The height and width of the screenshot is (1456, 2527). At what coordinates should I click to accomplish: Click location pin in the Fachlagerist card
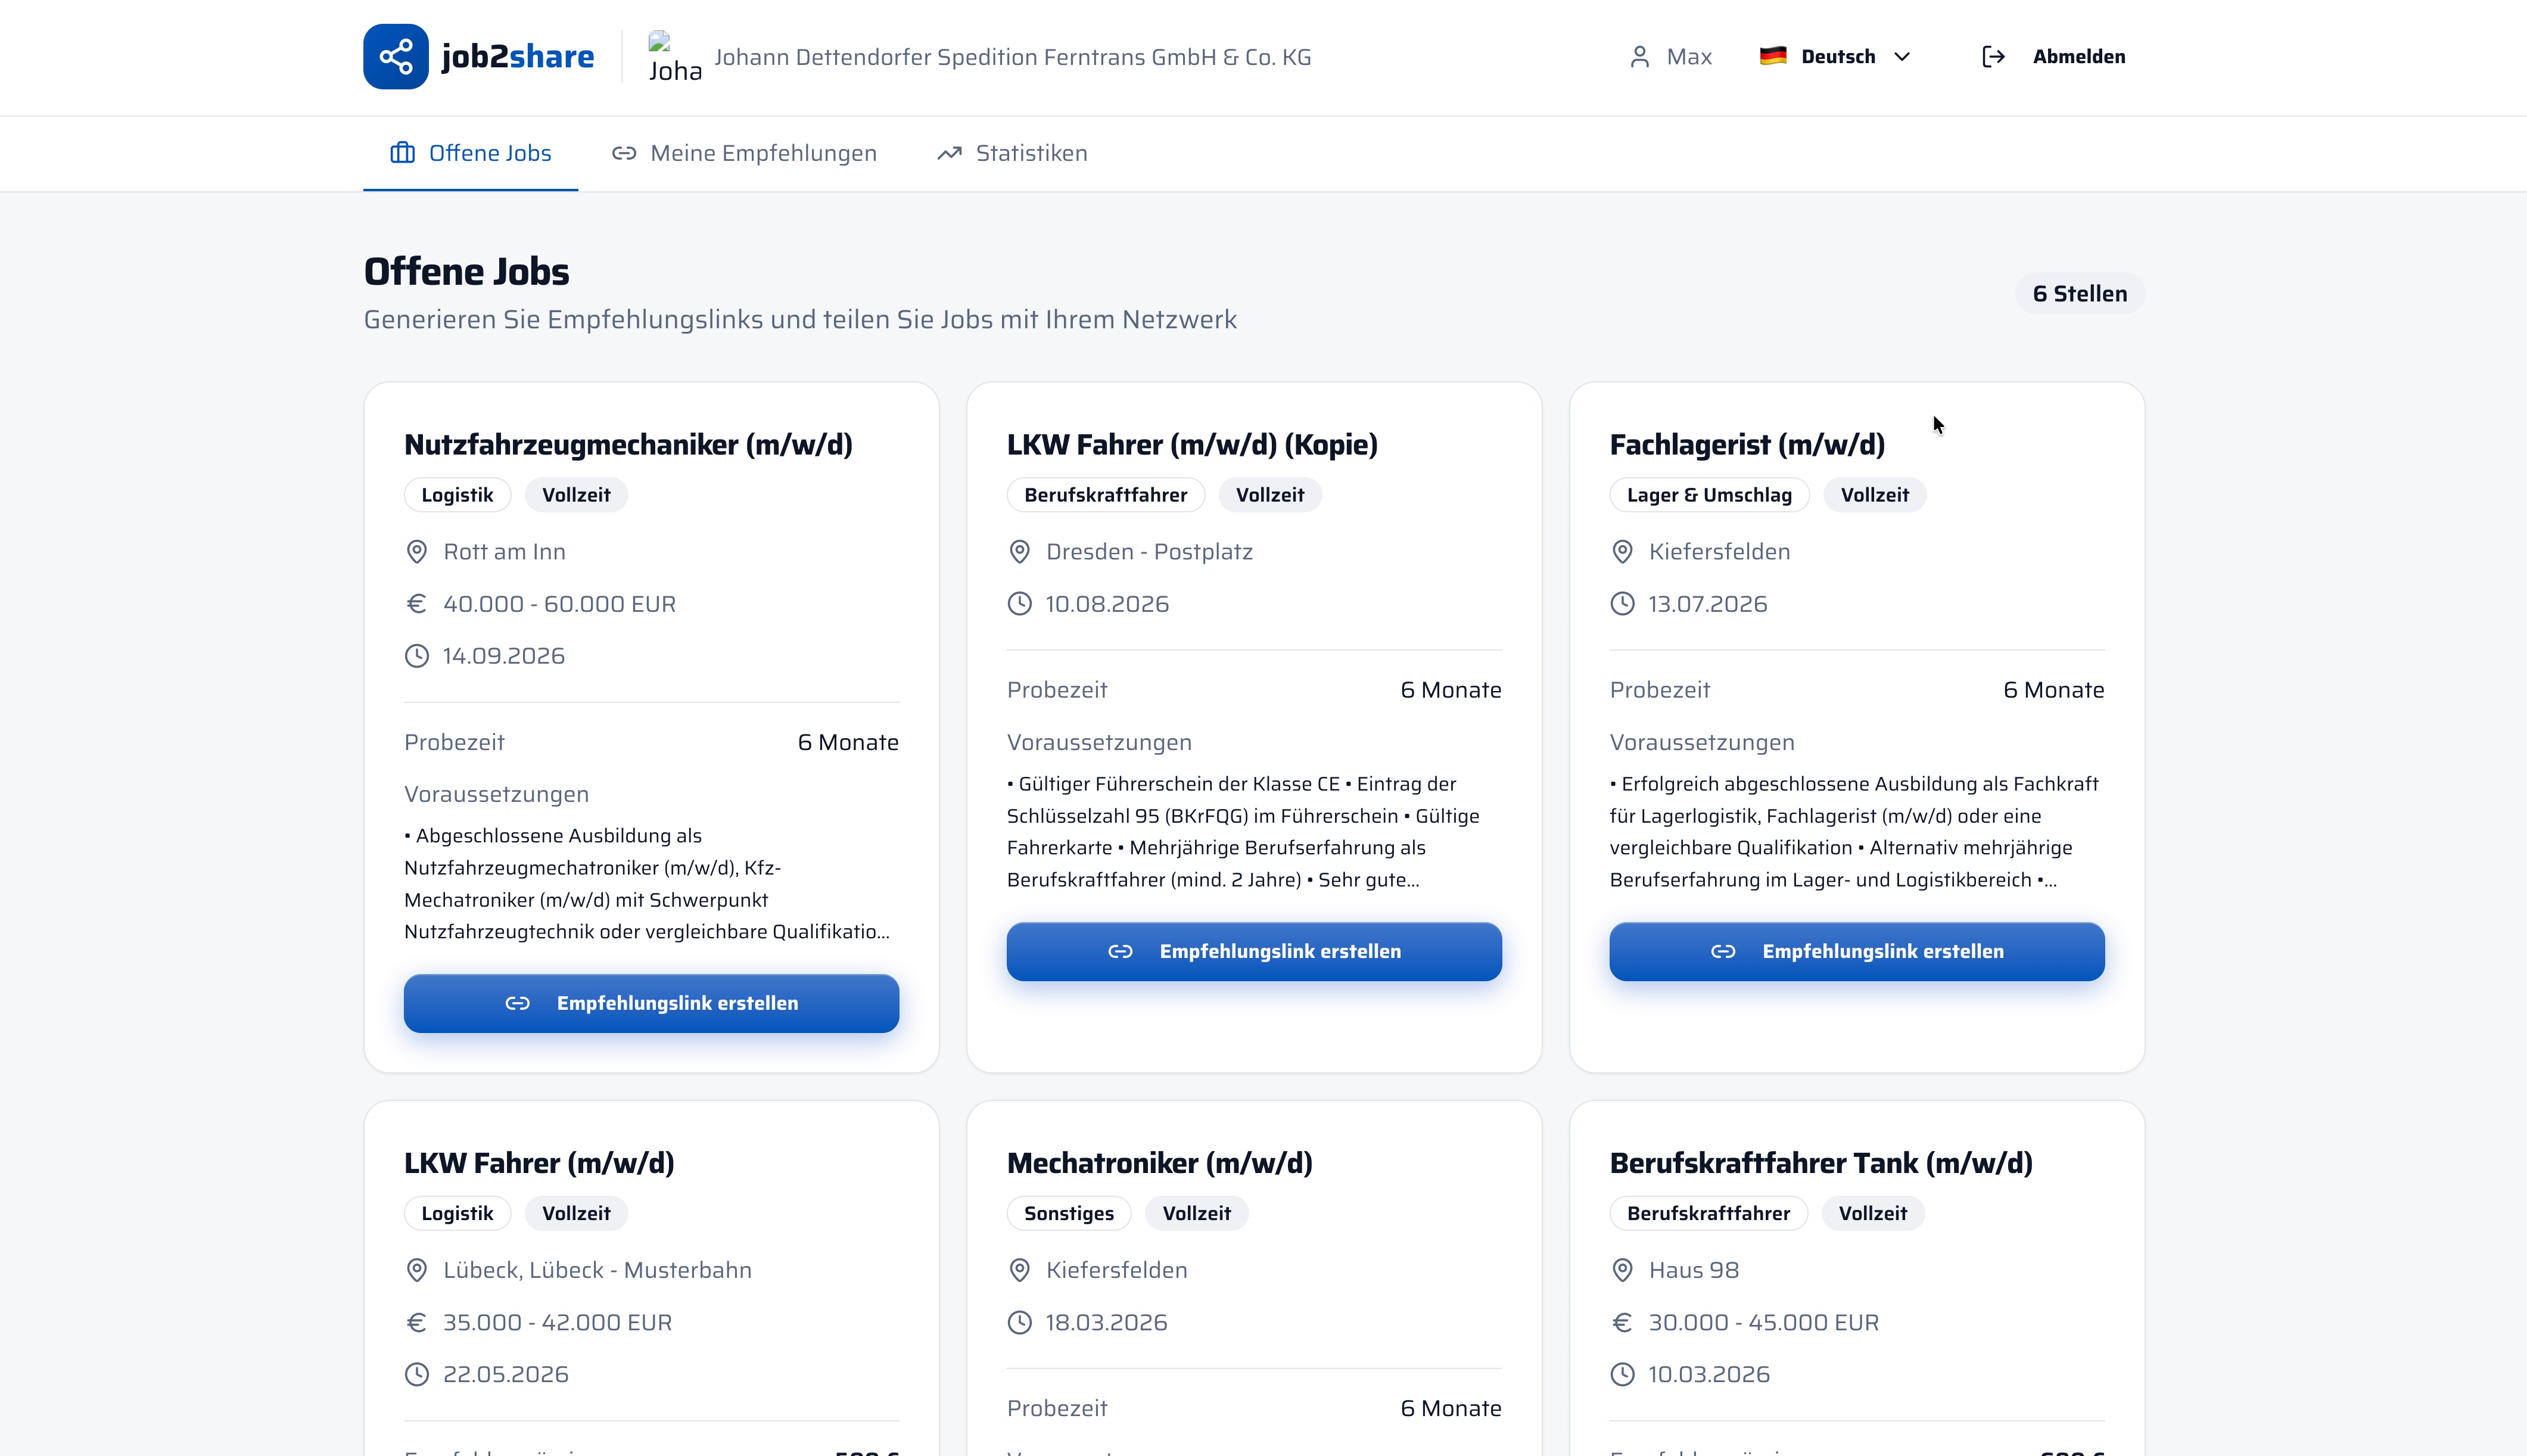(x=1622, y=552)
